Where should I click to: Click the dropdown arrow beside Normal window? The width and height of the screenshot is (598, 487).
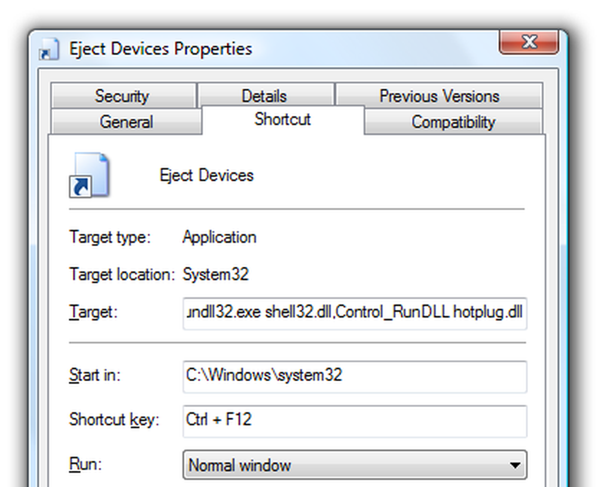514,465
